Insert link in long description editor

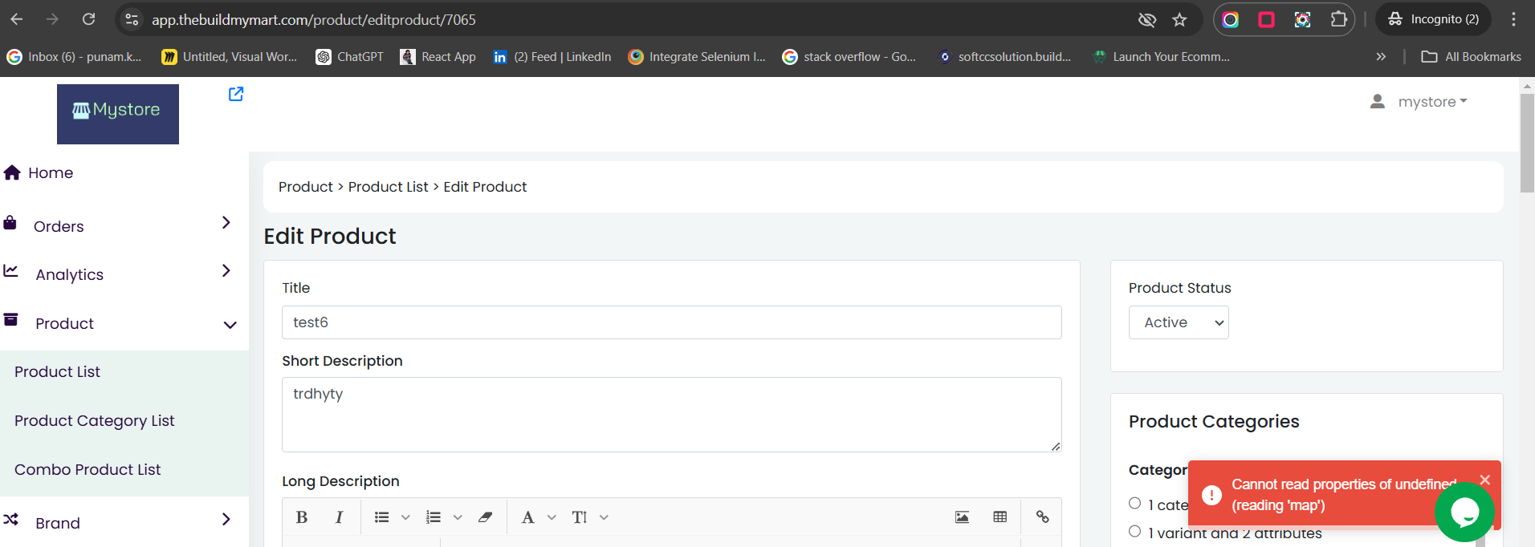[1042, 517]
